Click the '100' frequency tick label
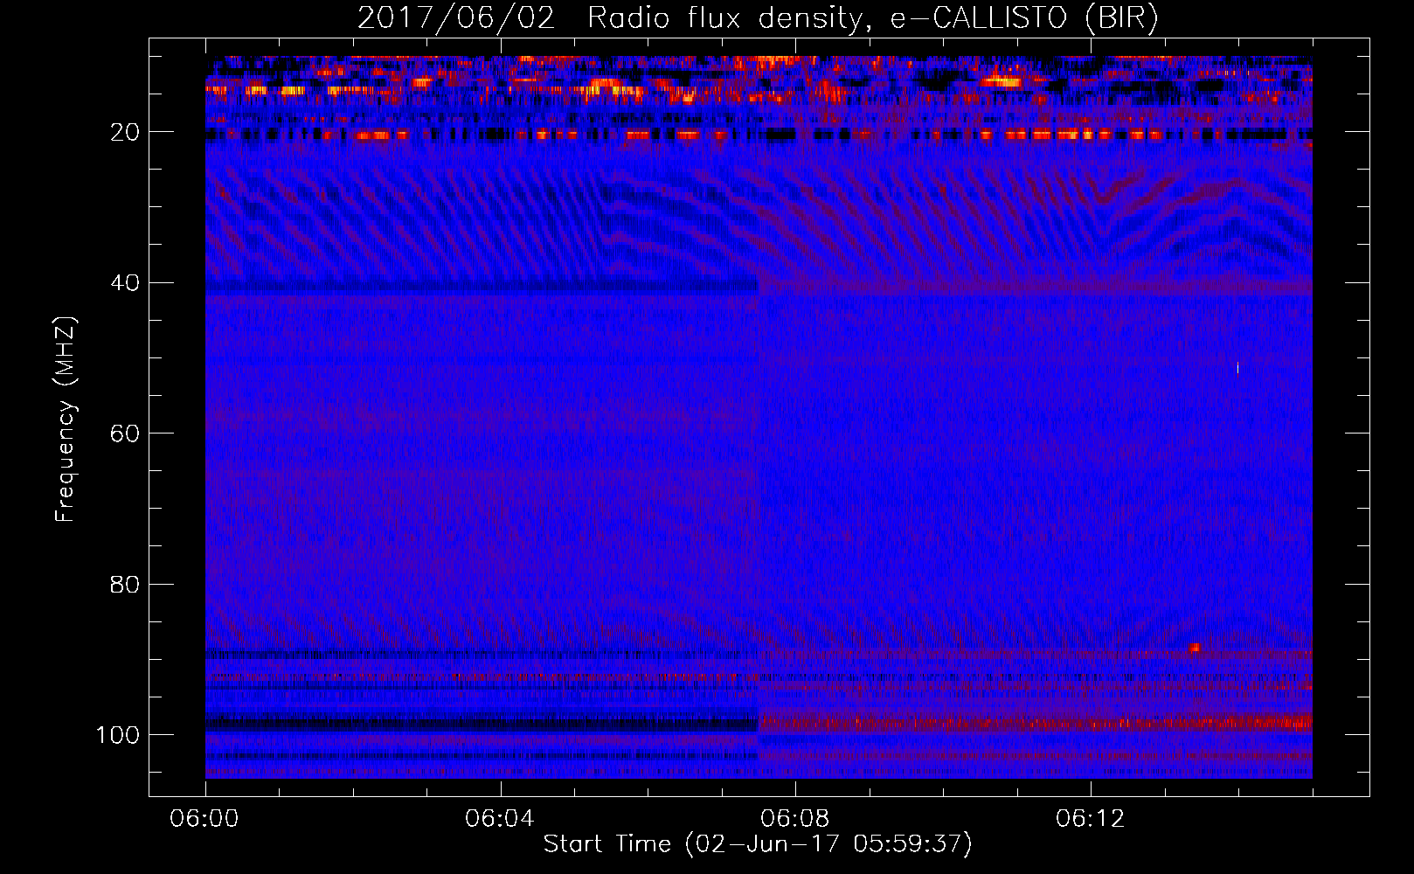1414x874 pixels. 118,735
